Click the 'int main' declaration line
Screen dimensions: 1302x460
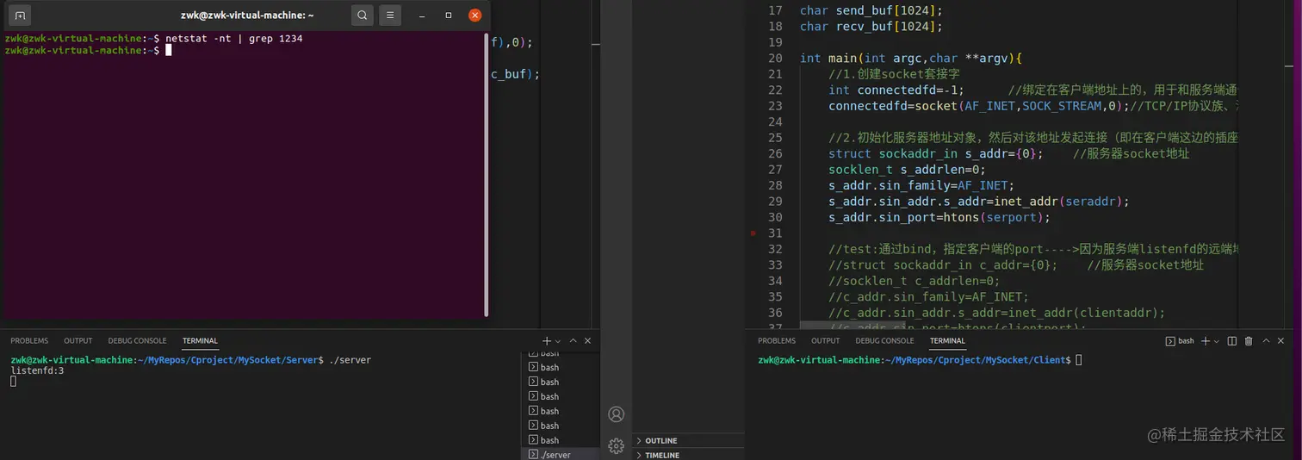[911, 58]
